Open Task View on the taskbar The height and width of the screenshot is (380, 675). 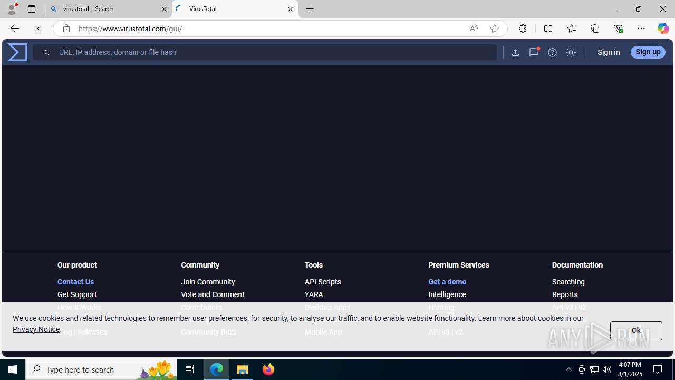point(190,369)
